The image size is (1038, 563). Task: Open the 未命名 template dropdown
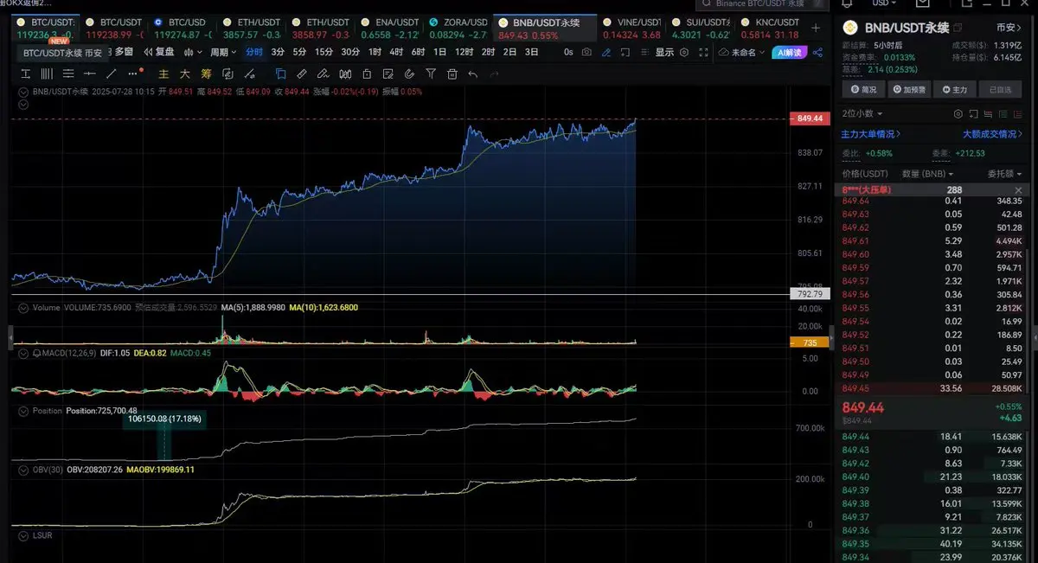pos(742,52)
